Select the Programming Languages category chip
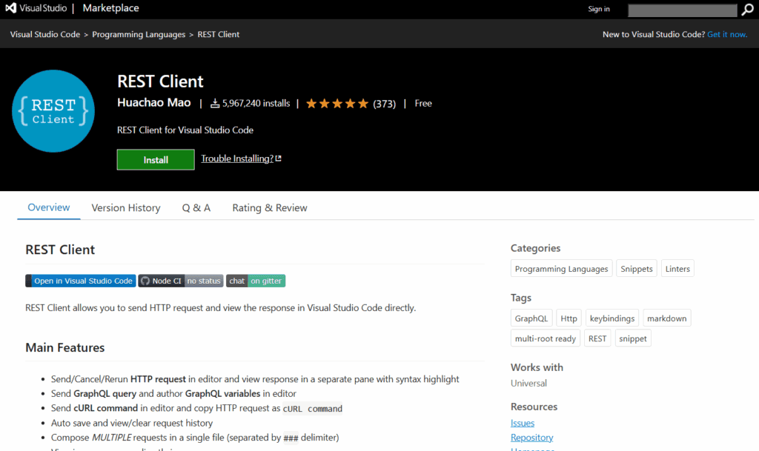This screenshot has height=451, width=759. point(562,269)
